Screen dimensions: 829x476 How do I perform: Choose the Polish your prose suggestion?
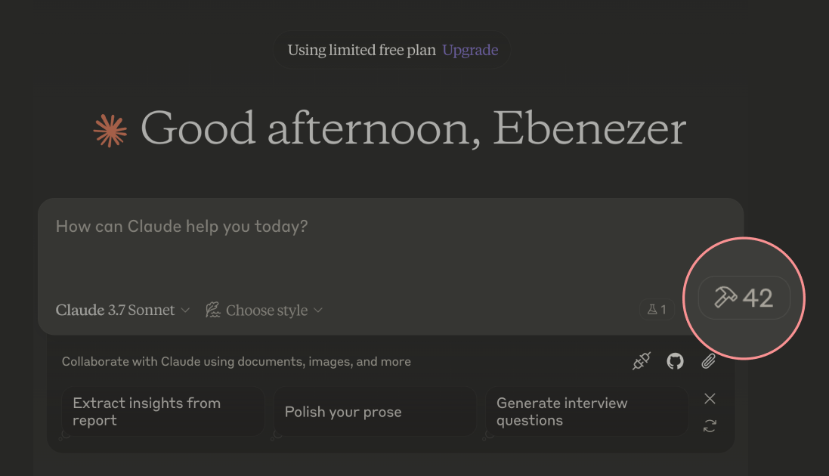pos(374,412)
